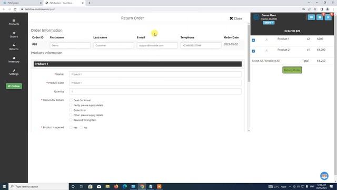Click the Telephone input field
Screen dimensions: 337x190
pyautogui.click(x=201, y=45)
